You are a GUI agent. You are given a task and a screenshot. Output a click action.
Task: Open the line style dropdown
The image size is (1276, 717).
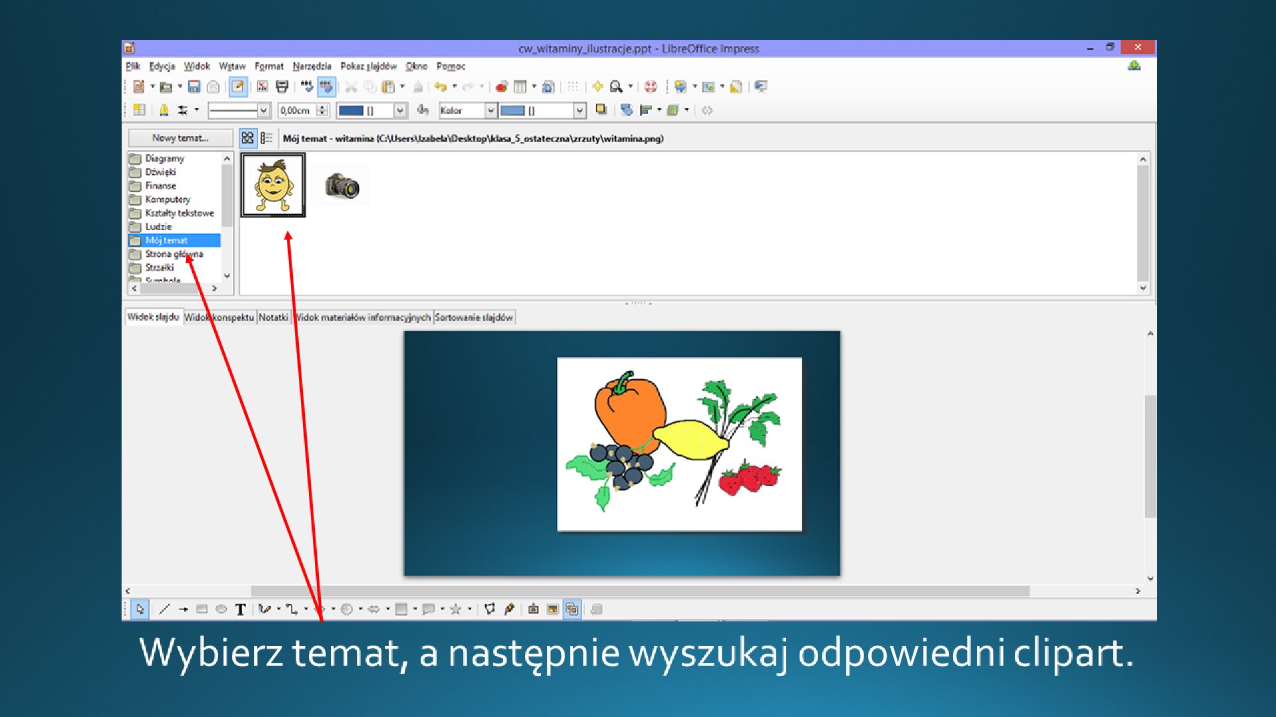pos(264,110)
